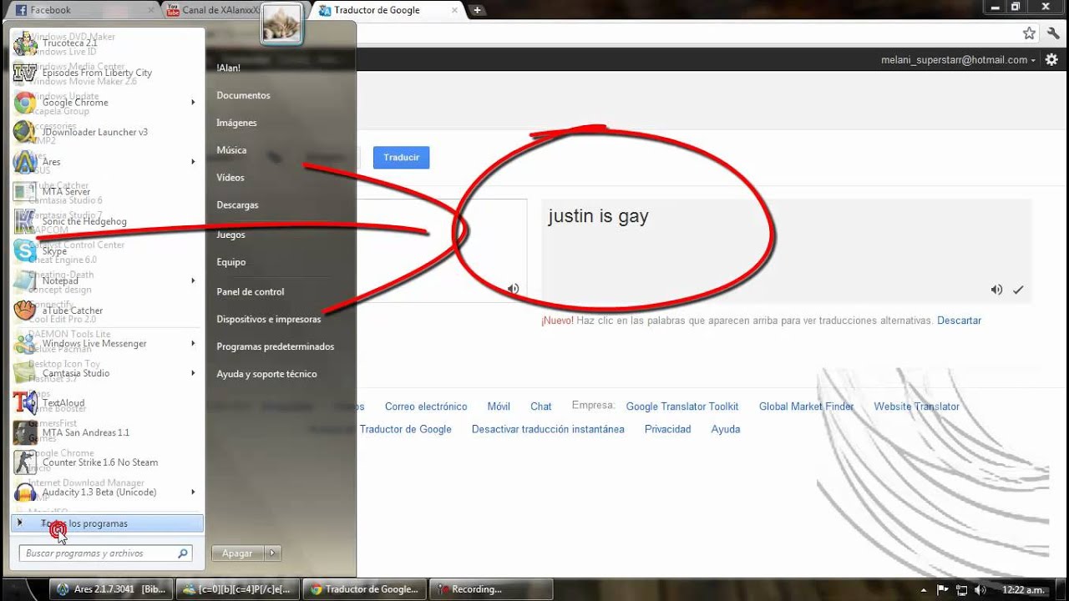Open Programas predeterminados
Image resolution: width=1069 pixels, height=601 pixels.
point(276,346)
